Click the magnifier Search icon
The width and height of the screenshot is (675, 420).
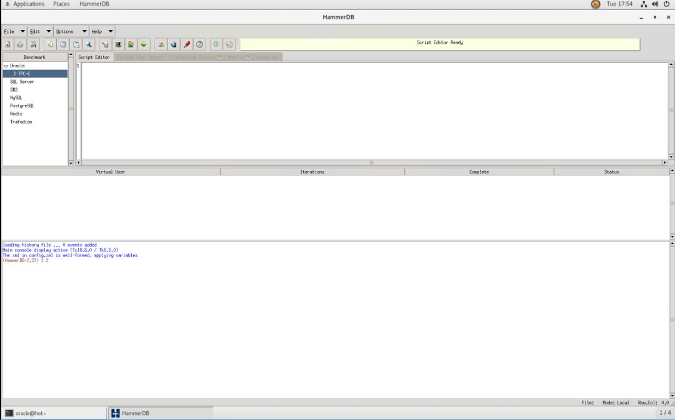point(89,44)
